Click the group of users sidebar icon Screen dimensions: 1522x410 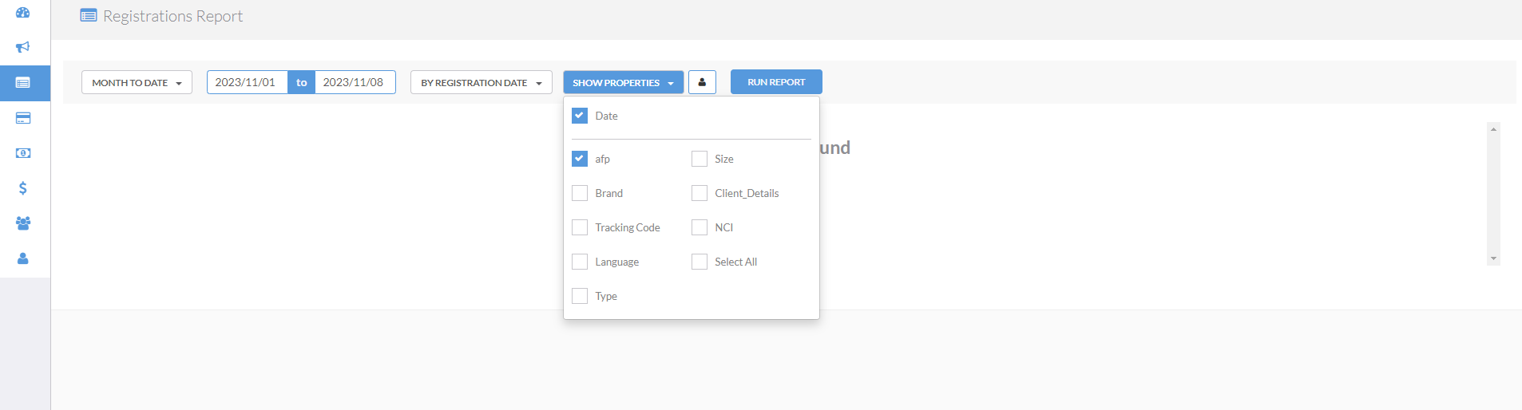click(x=23, y=223)
